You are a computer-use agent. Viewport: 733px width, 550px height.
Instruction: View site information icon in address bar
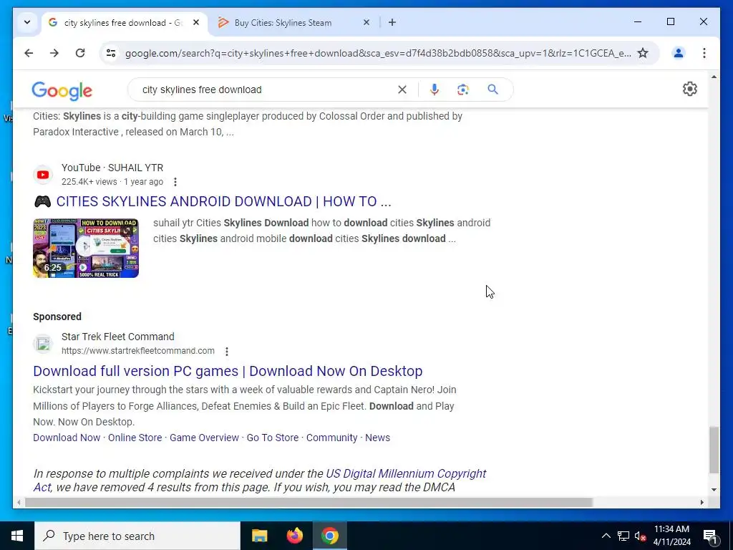[111, 53]
